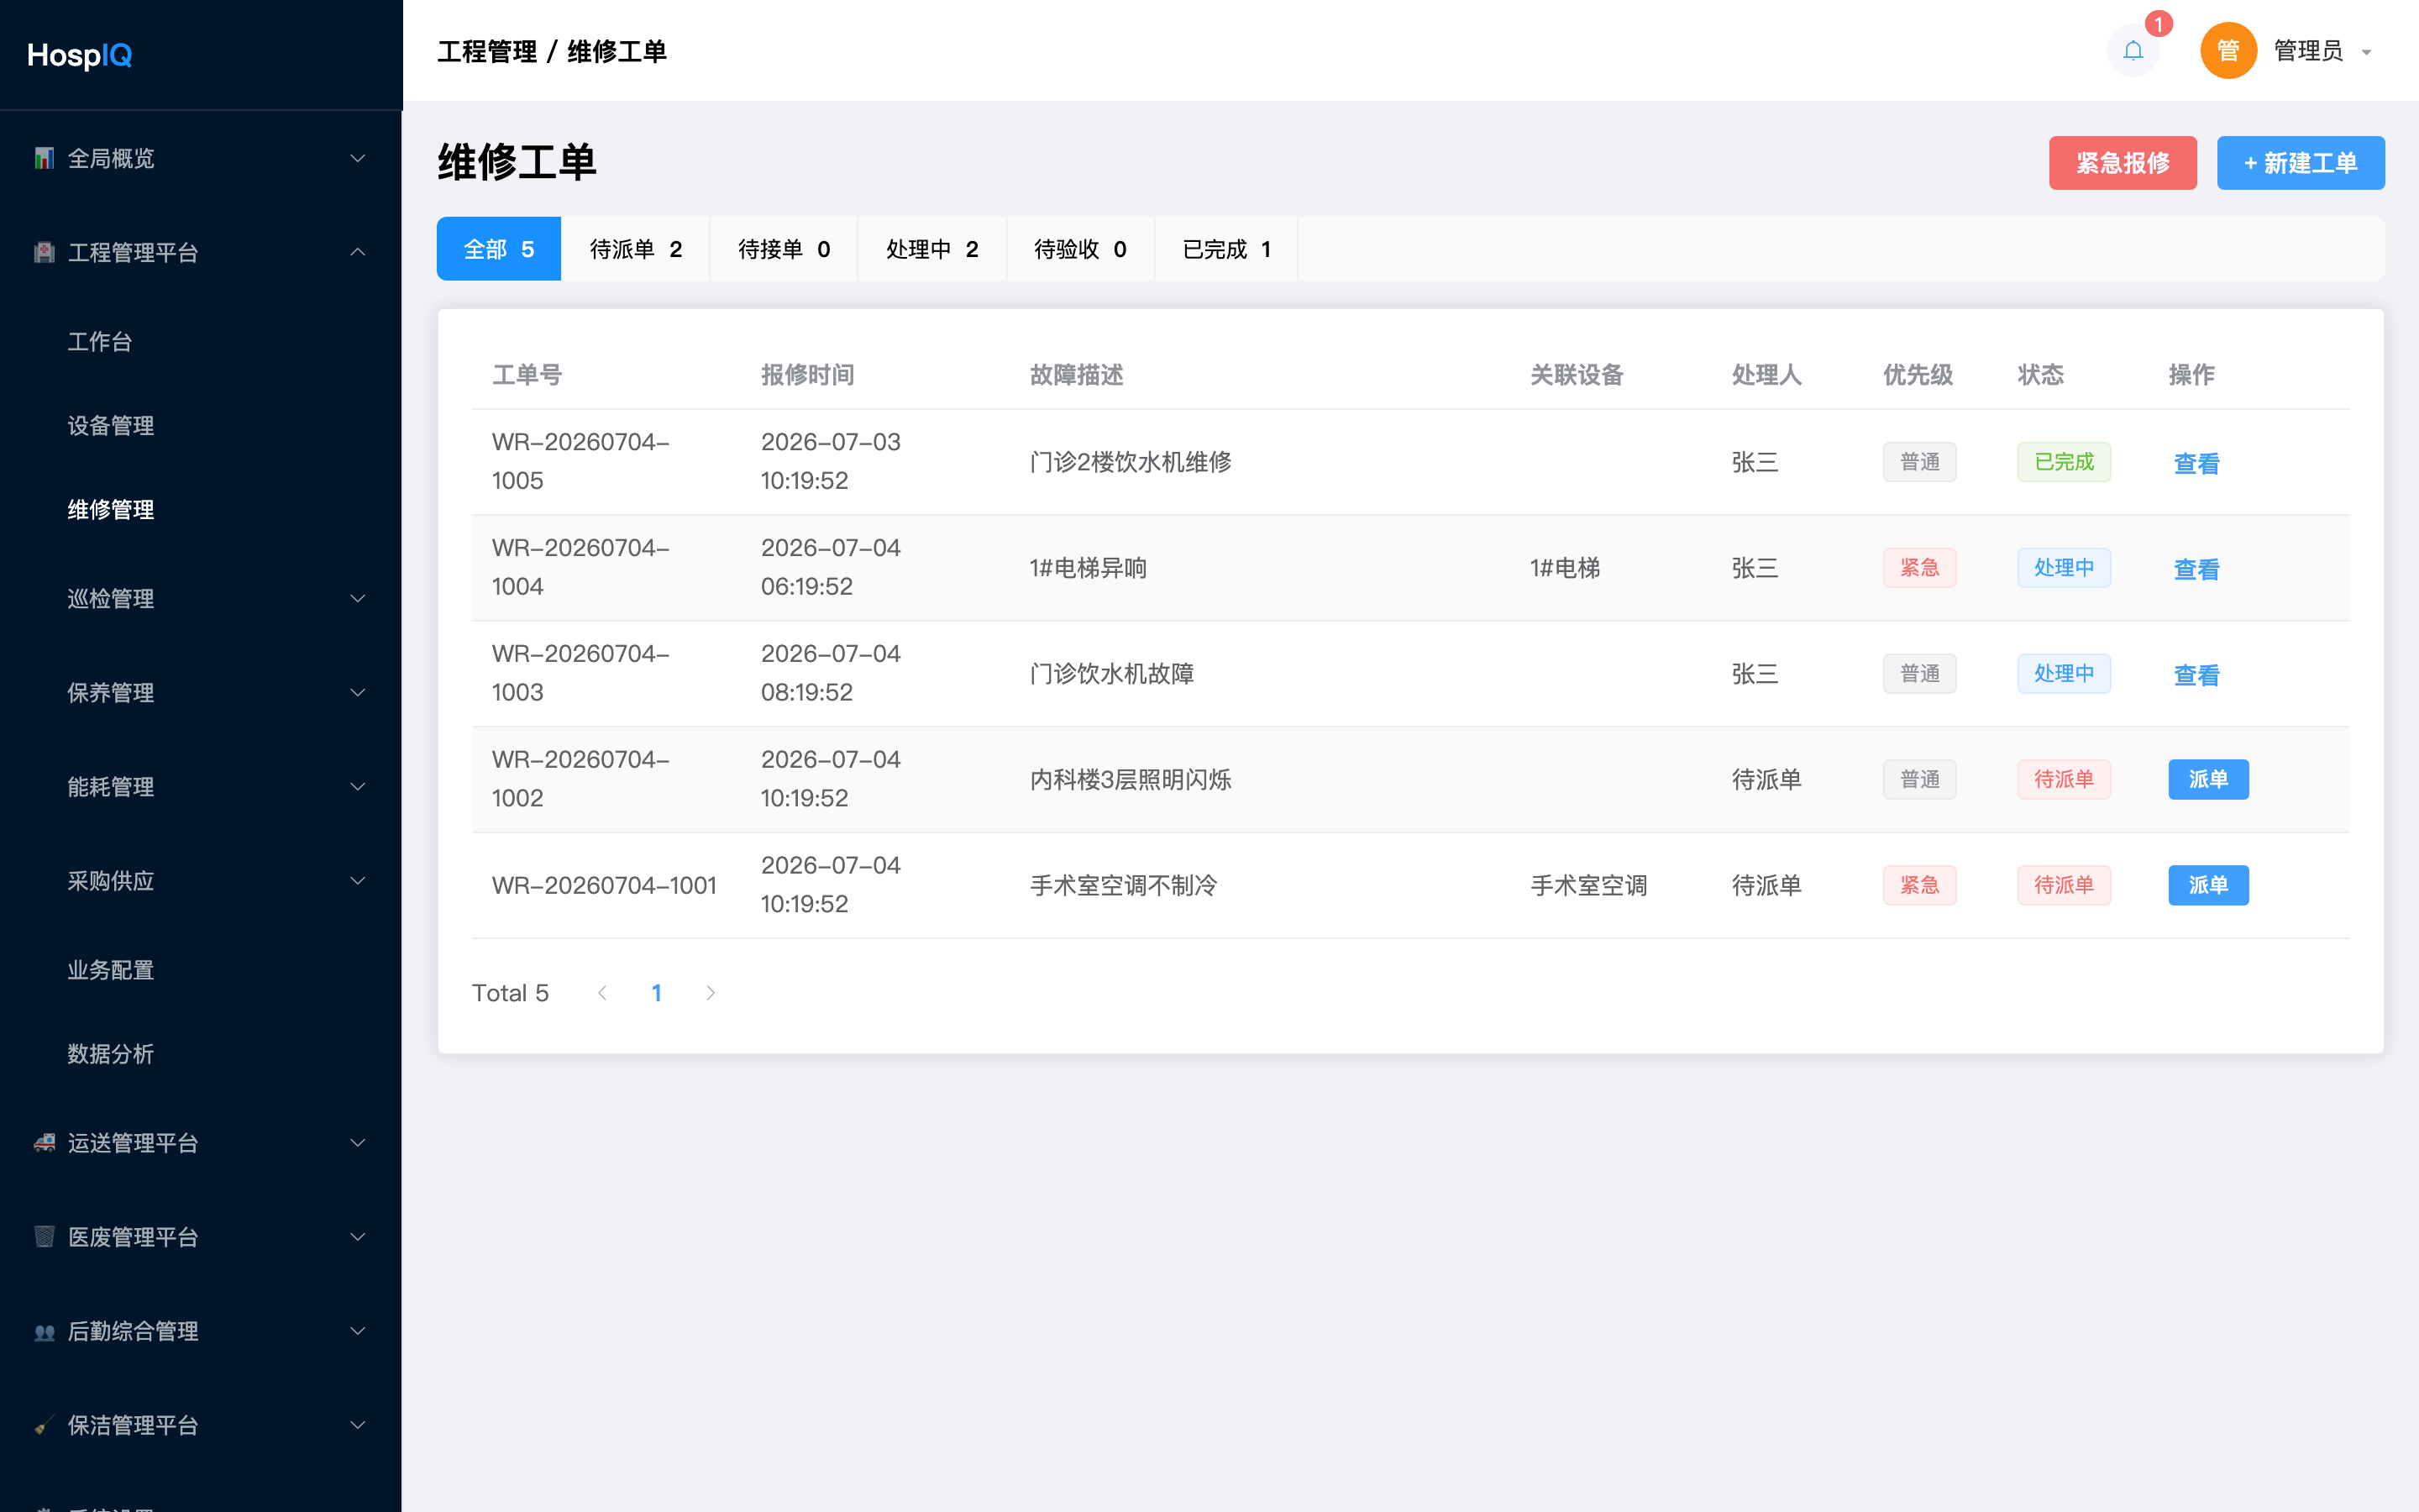Click the 1#电梯 related device cell

[x=1564, y=568]
